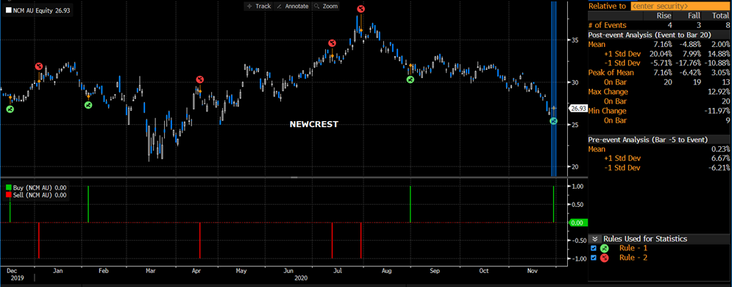
Task: Click the green Buy (NCM AU) legend swatch
Action: (x=8, y=188)
